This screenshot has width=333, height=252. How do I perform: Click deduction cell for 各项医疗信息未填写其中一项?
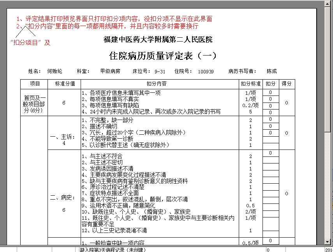coord(271,92)
